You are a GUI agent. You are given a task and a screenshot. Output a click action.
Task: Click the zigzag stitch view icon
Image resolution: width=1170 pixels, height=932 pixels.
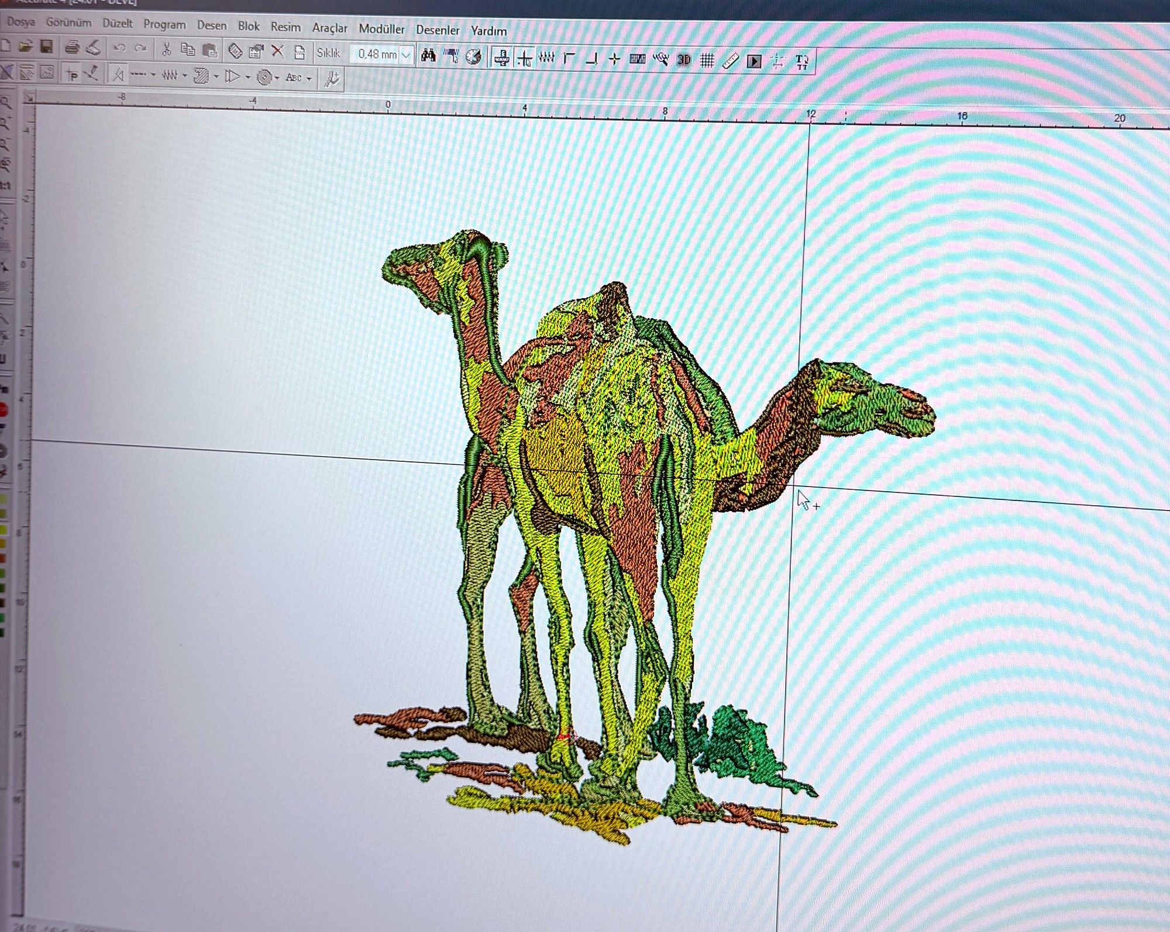546,57
